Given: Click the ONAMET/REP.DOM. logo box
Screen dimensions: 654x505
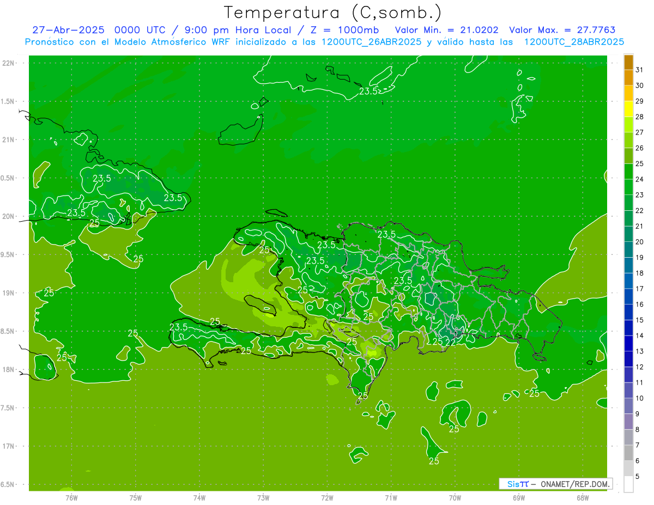Looking at the screenshot, I should coord(555,484).
